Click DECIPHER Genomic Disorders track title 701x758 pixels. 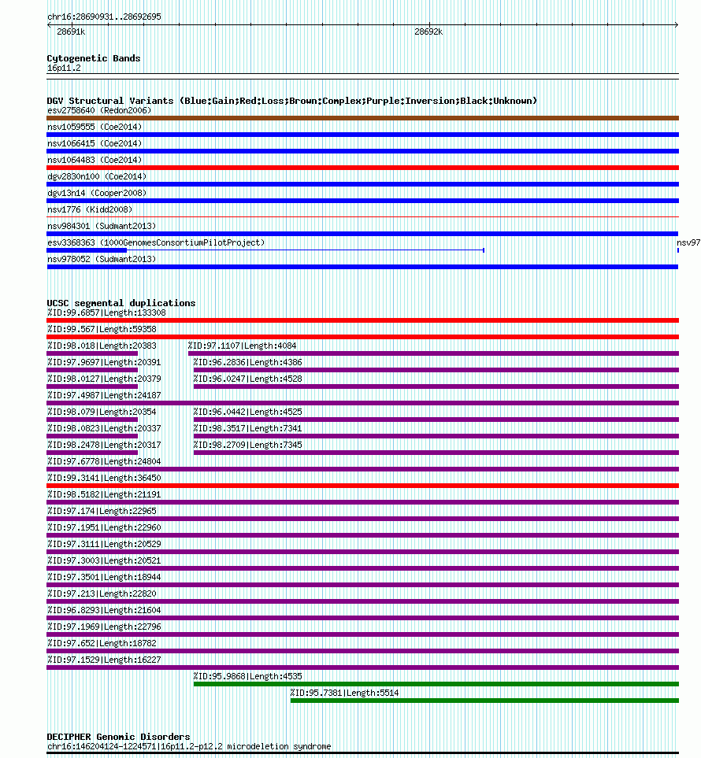tap(118, 737)
